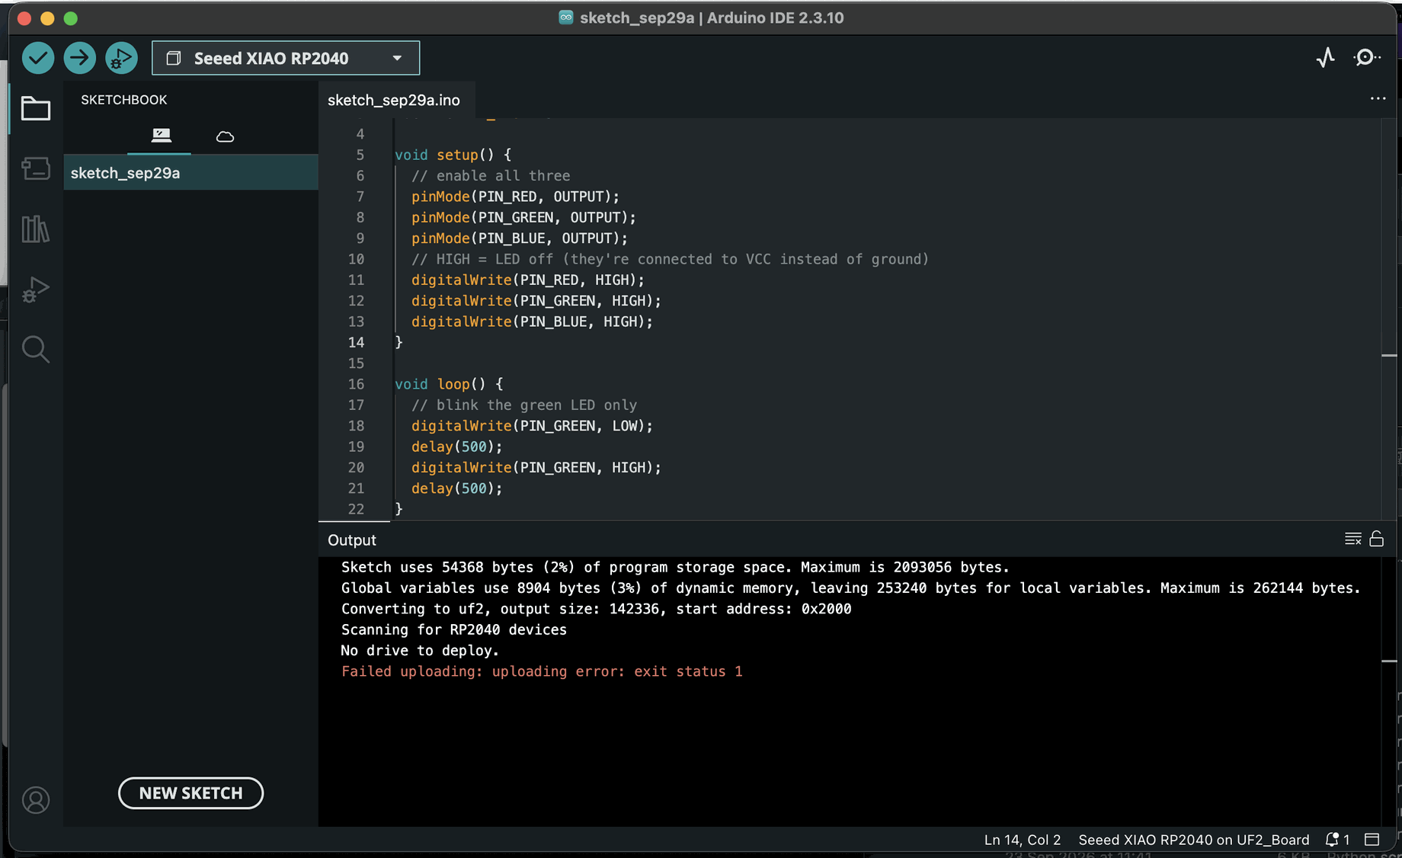The width and height of the screenshot is (1402, 858).
Task: Click line number 14 in the gutter
Action: (x=356, y=343)
